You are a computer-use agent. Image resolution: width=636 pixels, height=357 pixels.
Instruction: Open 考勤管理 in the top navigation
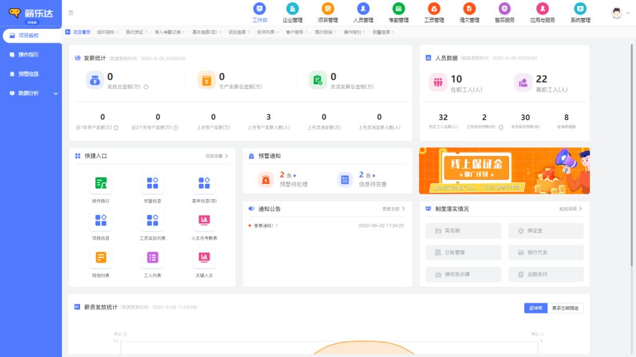(x=398, y=12)
